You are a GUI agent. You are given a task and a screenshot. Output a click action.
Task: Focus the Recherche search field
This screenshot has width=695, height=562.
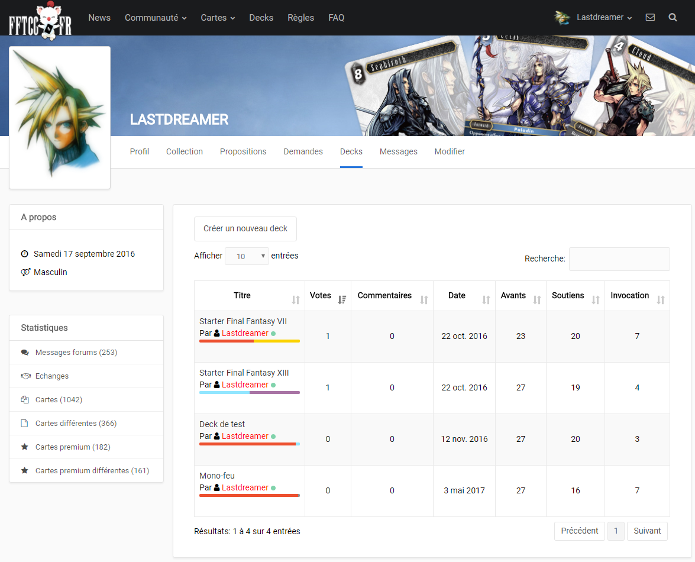click(619, 259)
